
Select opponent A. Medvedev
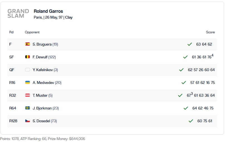click(43, 83)
